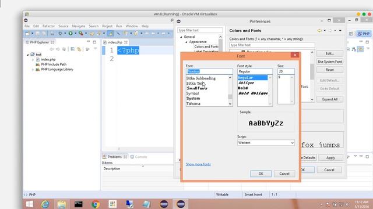
Task: Click active Eclipse icon in taskbar
Action: pyautogui.click(x=181, y=204)
